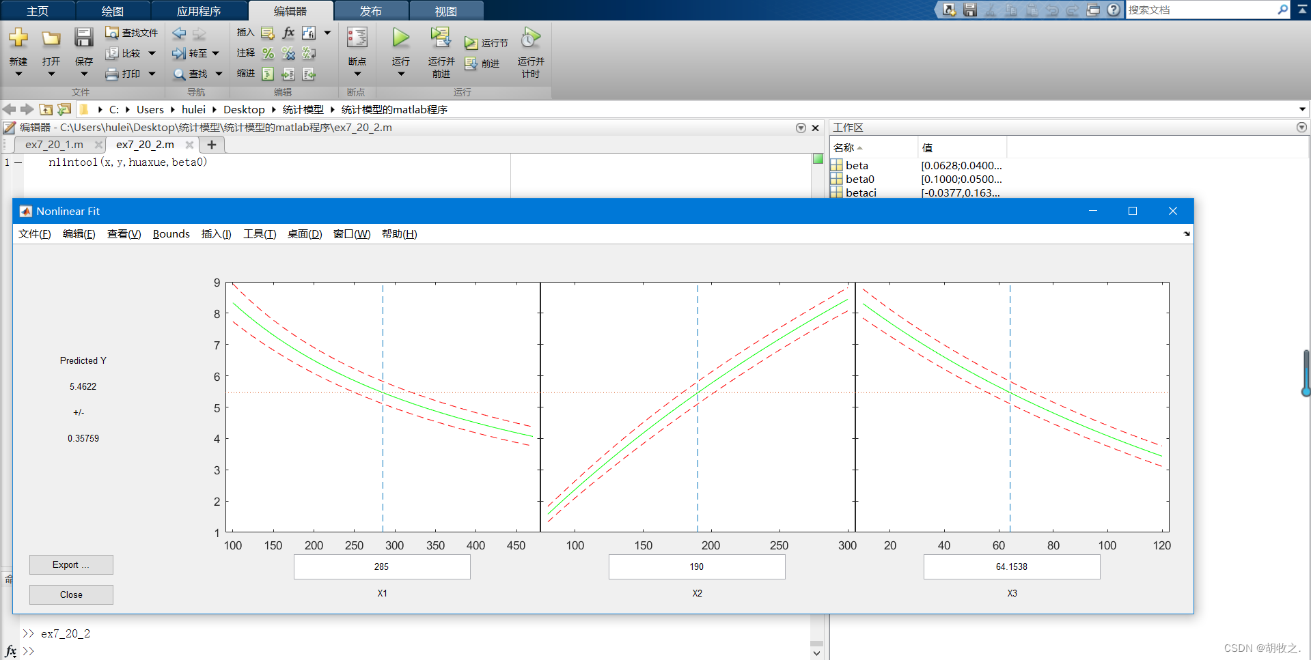Click the help question mark icon
The width and height of the screenshot is (1311, 660).
coord(1114,10)
